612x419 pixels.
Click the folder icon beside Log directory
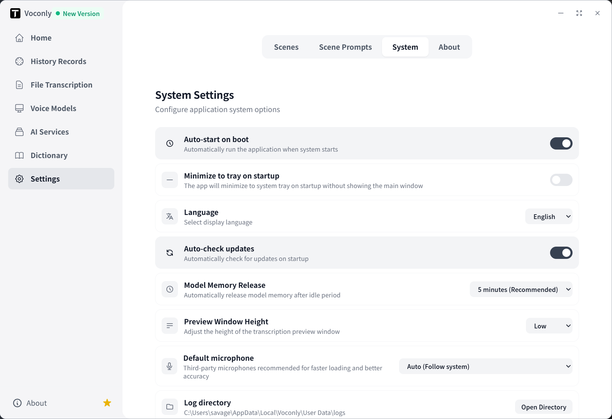(x=170, y=407)
